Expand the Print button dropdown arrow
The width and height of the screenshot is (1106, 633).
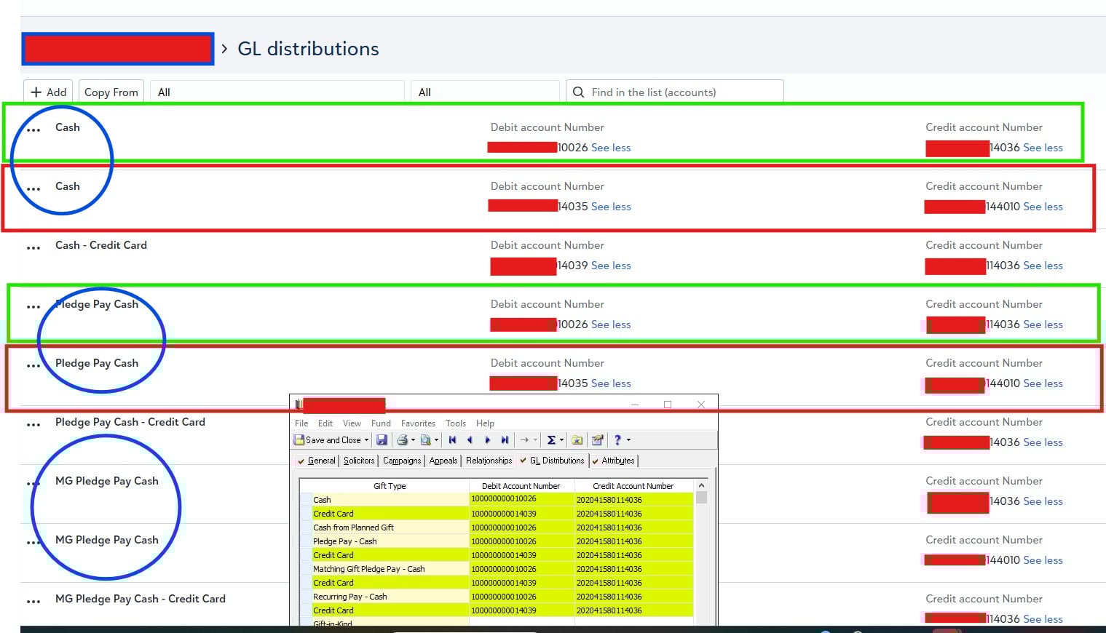414,440
